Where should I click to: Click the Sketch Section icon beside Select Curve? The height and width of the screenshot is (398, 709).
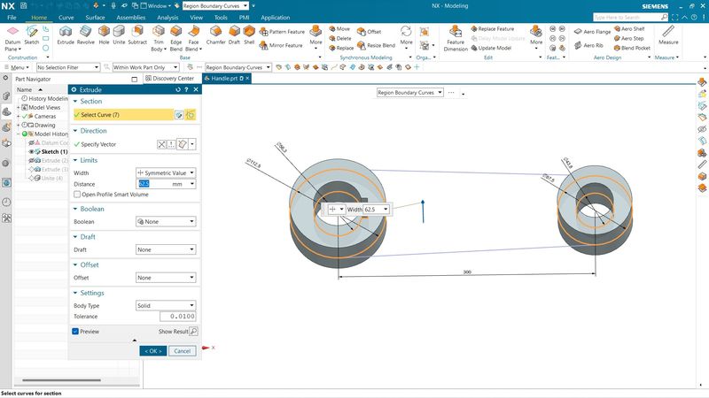point(179,115)
